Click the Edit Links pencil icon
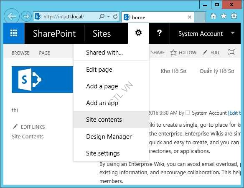The width and height of the screenshot is (244, 188). tap(15, 127)
